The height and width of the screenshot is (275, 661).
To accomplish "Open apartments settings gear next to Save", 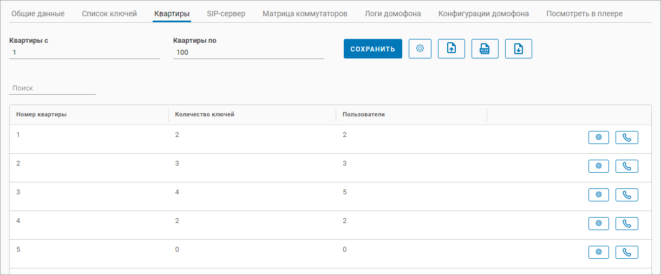I will 420,49.
